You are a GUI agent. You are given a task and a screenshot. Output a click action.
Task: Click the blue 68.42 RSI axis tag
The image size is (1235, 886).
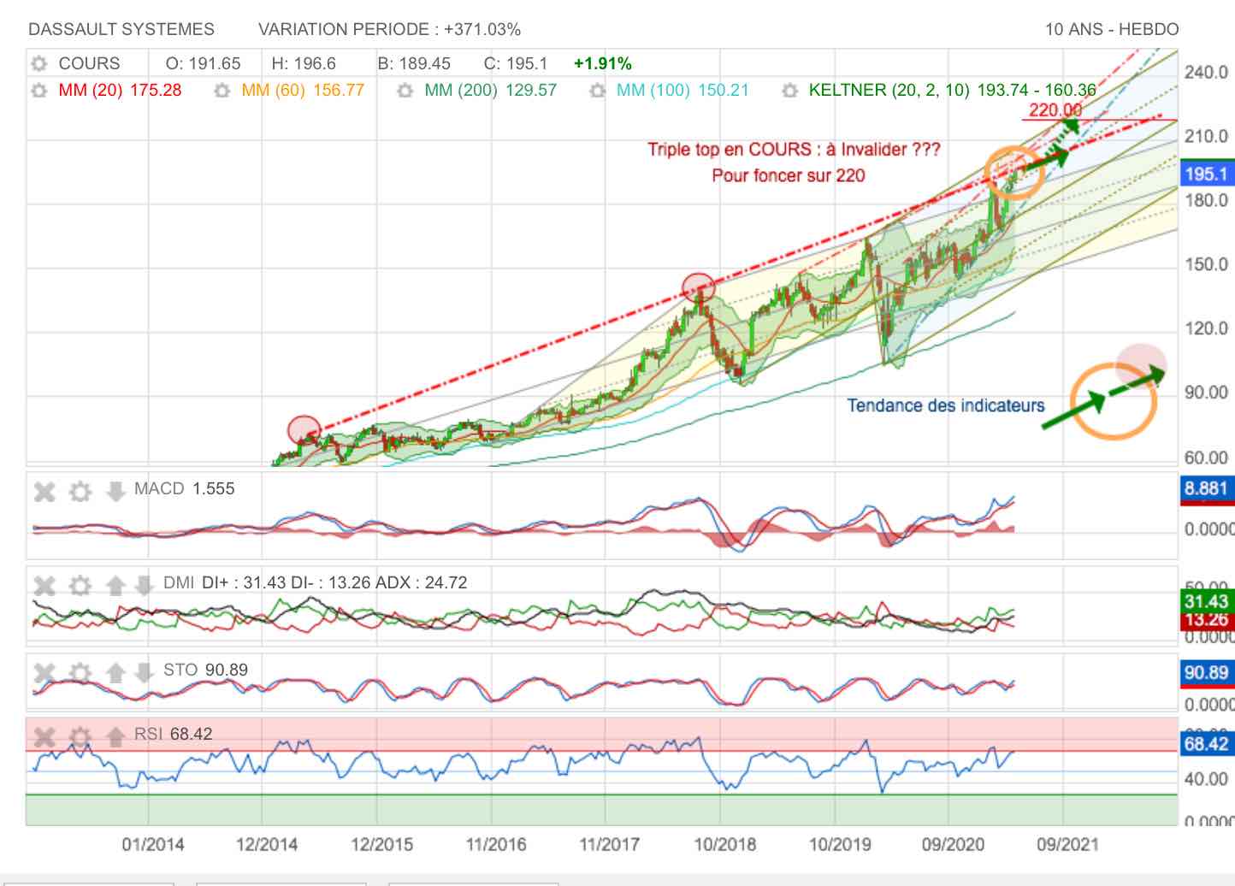pyautogui.click(x=1207, y=744)
